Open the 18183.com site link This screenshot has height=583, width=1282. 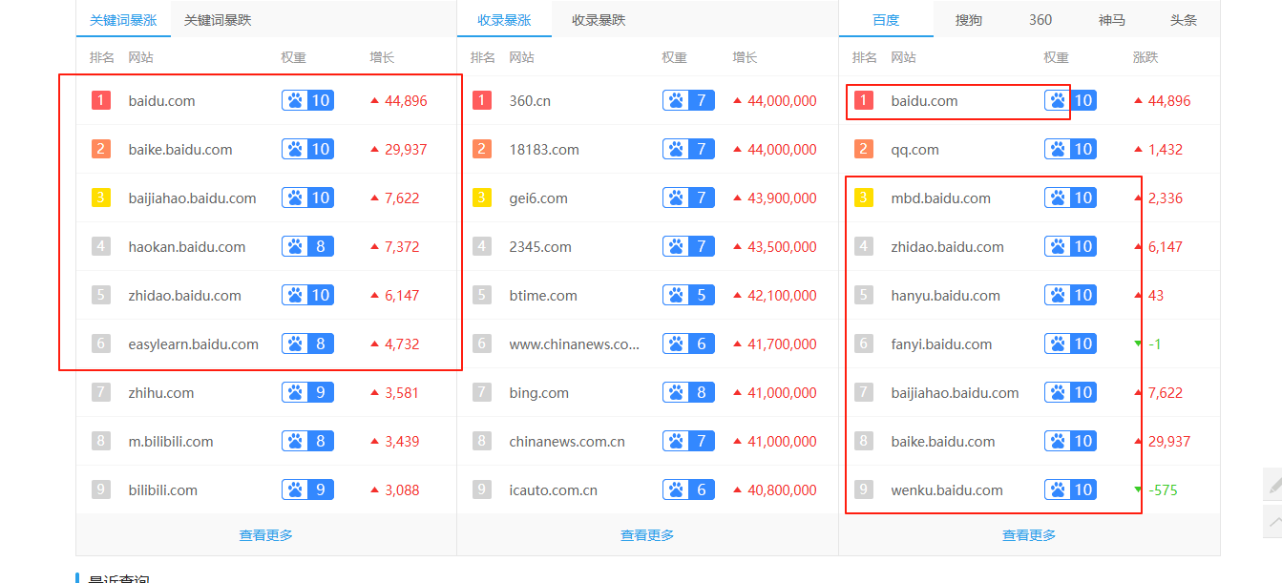(544, 149)
